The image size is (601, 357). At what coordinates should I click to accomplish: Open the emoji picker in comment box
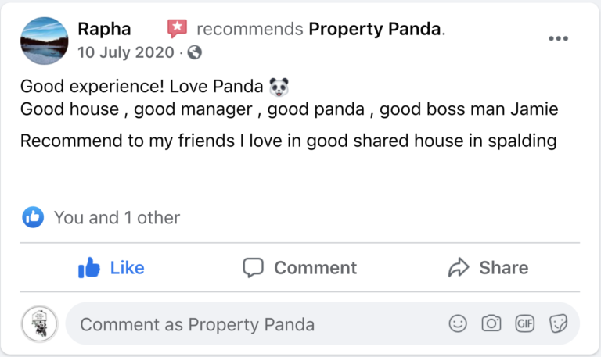pos(458,323)
